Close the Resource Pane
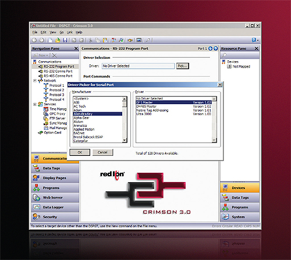 [257, 48]
